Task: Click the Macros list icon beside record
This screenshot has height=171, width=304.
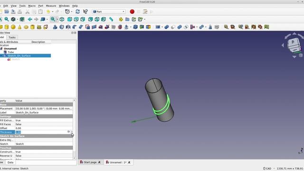Action: [145, 11]
